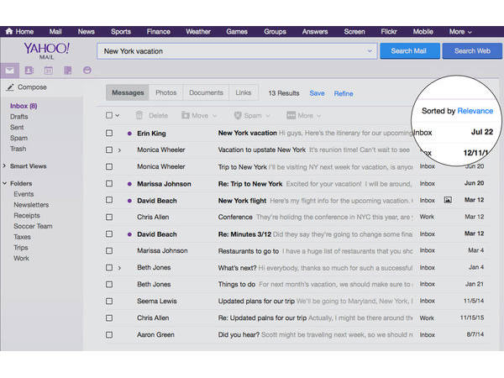This screenshot has width=504, height=378.
Task: Open Weather in the top navigation
Action: tap(198, 32)
